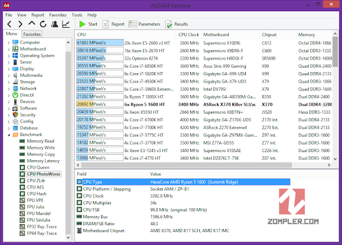The width and height of the screenshot is (342, 245).
Task: Select the CPU Multiplier field row
Action: click(x=183, y=203)
